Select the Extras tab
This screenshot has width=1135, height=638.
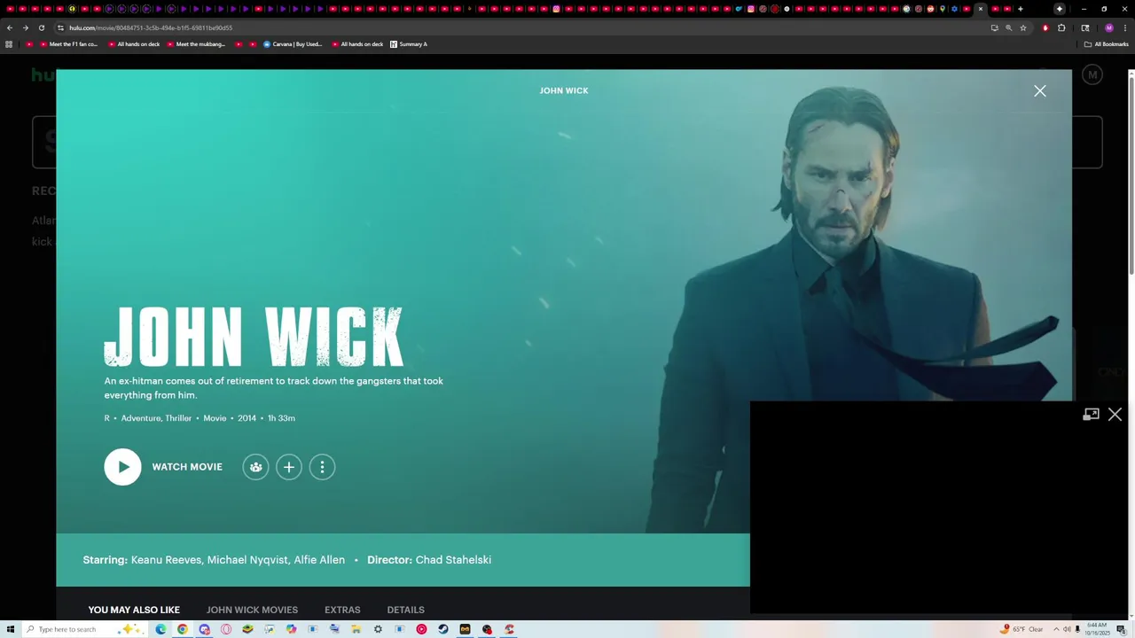pos(342,610)
